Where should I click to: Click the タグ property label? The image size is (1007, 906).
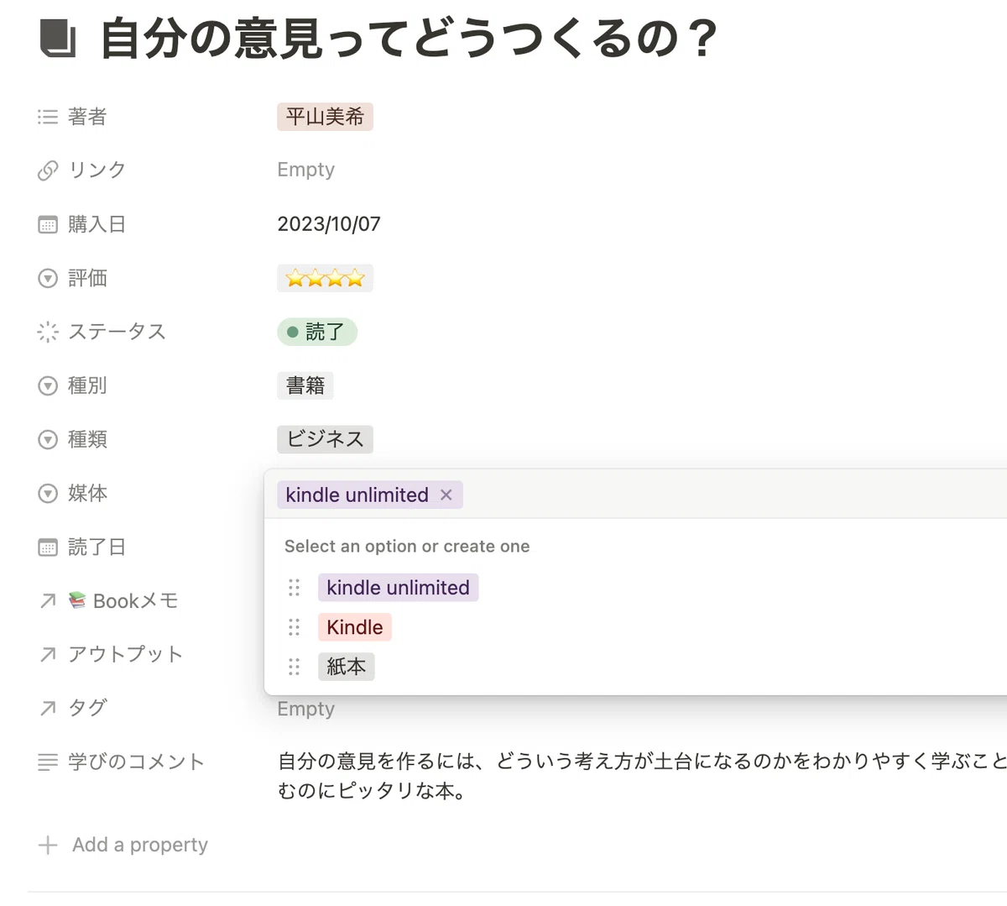click(x=87, y=708)
